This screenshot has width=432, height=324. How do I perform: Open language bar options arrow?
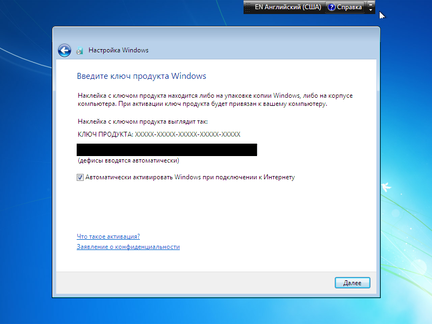point(370,10)
